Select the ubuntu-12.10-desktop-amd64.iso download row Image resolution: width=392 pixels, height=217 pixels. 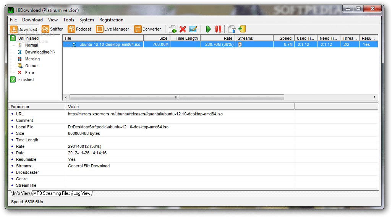[110, 45]
